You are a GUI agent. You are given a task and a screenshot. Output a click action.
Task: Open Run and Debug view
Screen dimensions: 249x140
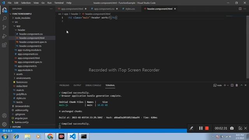(x=4, y=36)
